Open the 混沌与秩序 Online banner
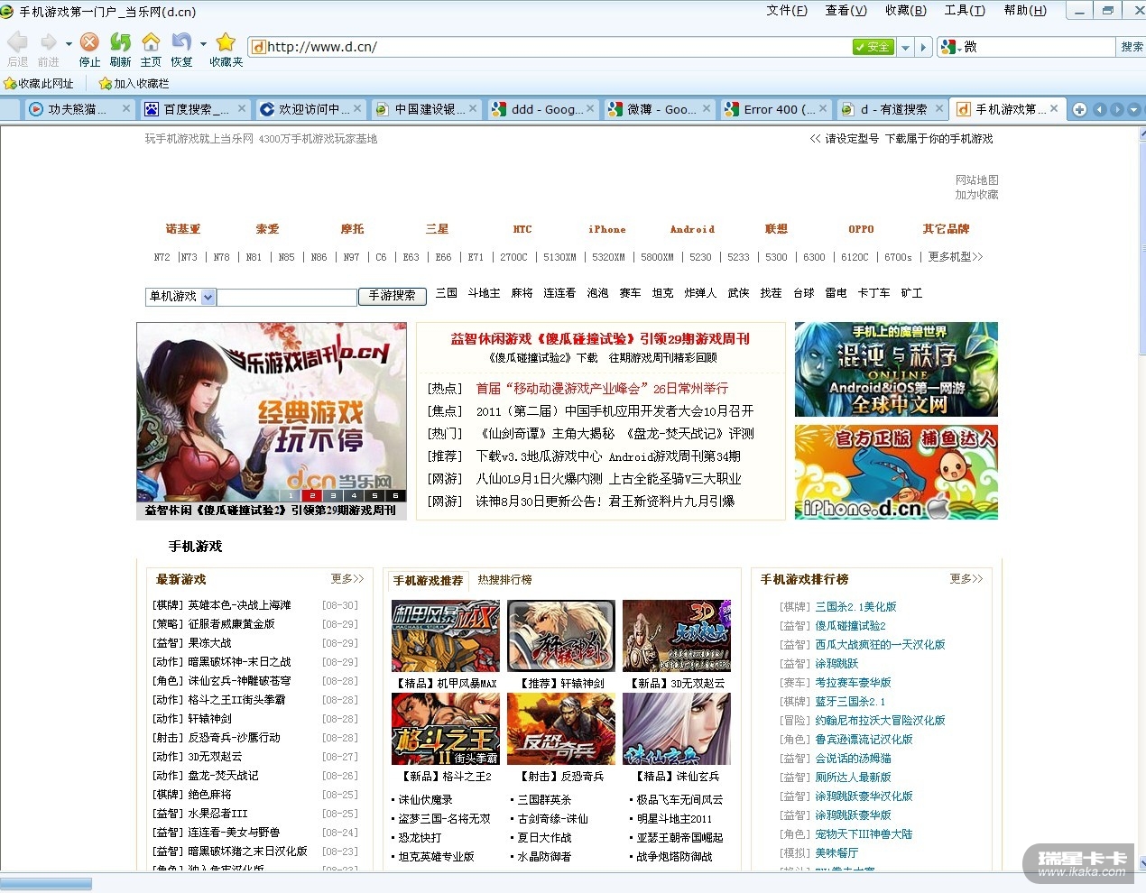Image resolution: width=1146 pixels, height=893 pixels. click(x=896, y=370)
